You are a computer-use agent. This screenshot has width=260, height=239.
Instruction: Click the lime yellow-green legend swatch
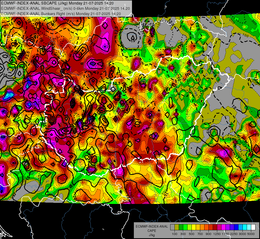190,227
